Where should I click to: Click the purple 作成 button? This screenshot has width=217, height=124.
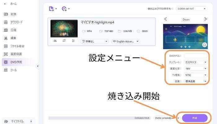(194, 118)
